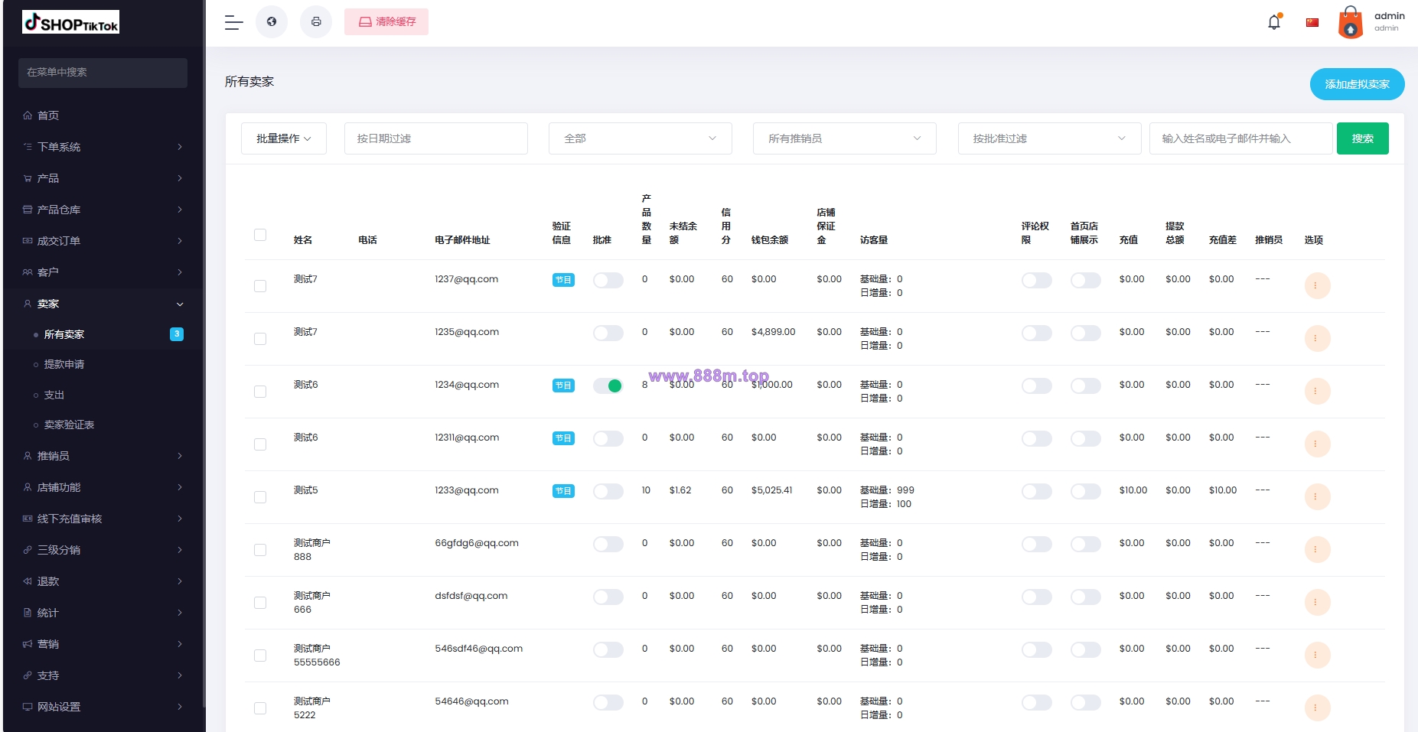Viewport: 1418px width, 732px height.
Task: Tick the select-all checkbox in table header
Action: pos(260,235)
